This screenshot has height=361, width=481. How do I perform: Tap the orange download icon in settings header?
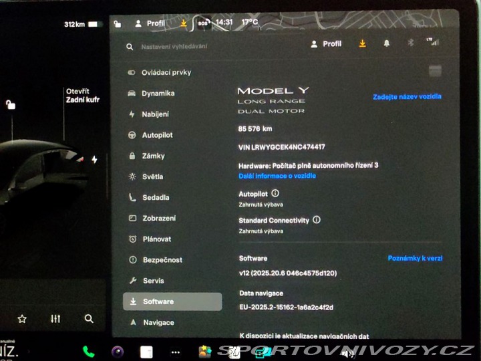(x=363, y=44)
